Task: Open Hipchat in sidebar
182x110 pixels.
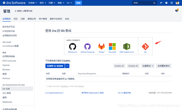Action: pyautogui.click(x=6, y=65)
